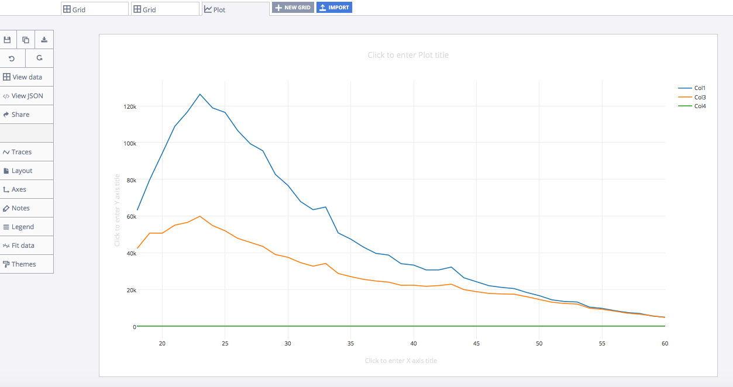Redo the last undone change
Image resolution: width=733 pixels, height=387 pixels.
point(39,58)
